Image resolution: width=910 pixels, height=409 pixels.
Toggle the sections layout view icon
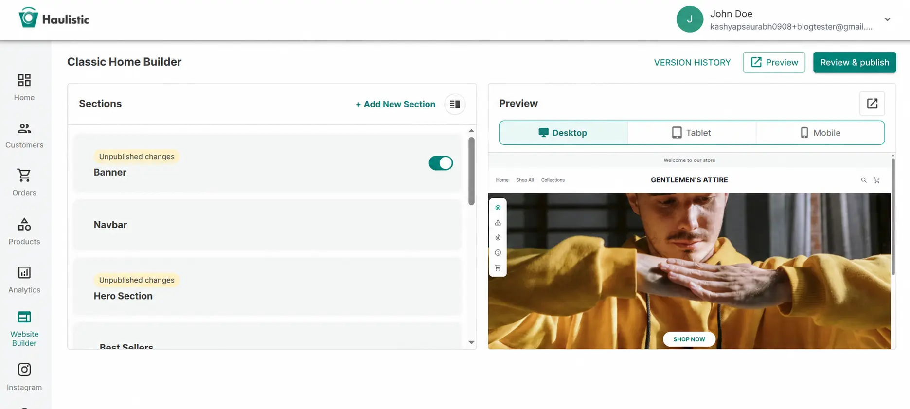pyautogui.click(x=455, y=104)
